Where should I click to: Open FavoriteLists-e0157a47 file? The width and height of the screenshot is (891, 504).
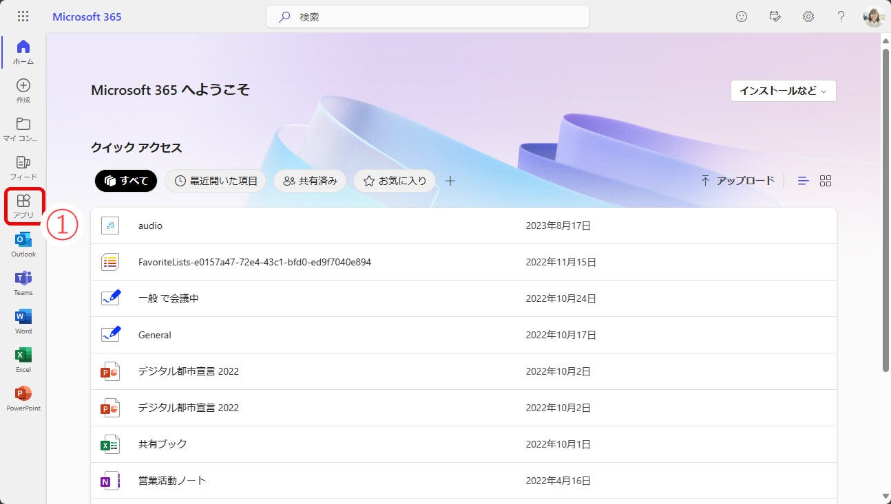pos(255,262)
